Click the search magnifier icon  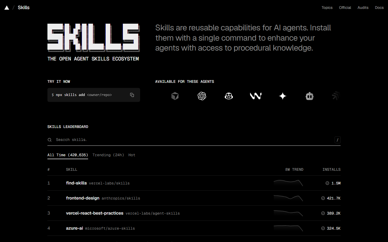click(x=50, y=140)
